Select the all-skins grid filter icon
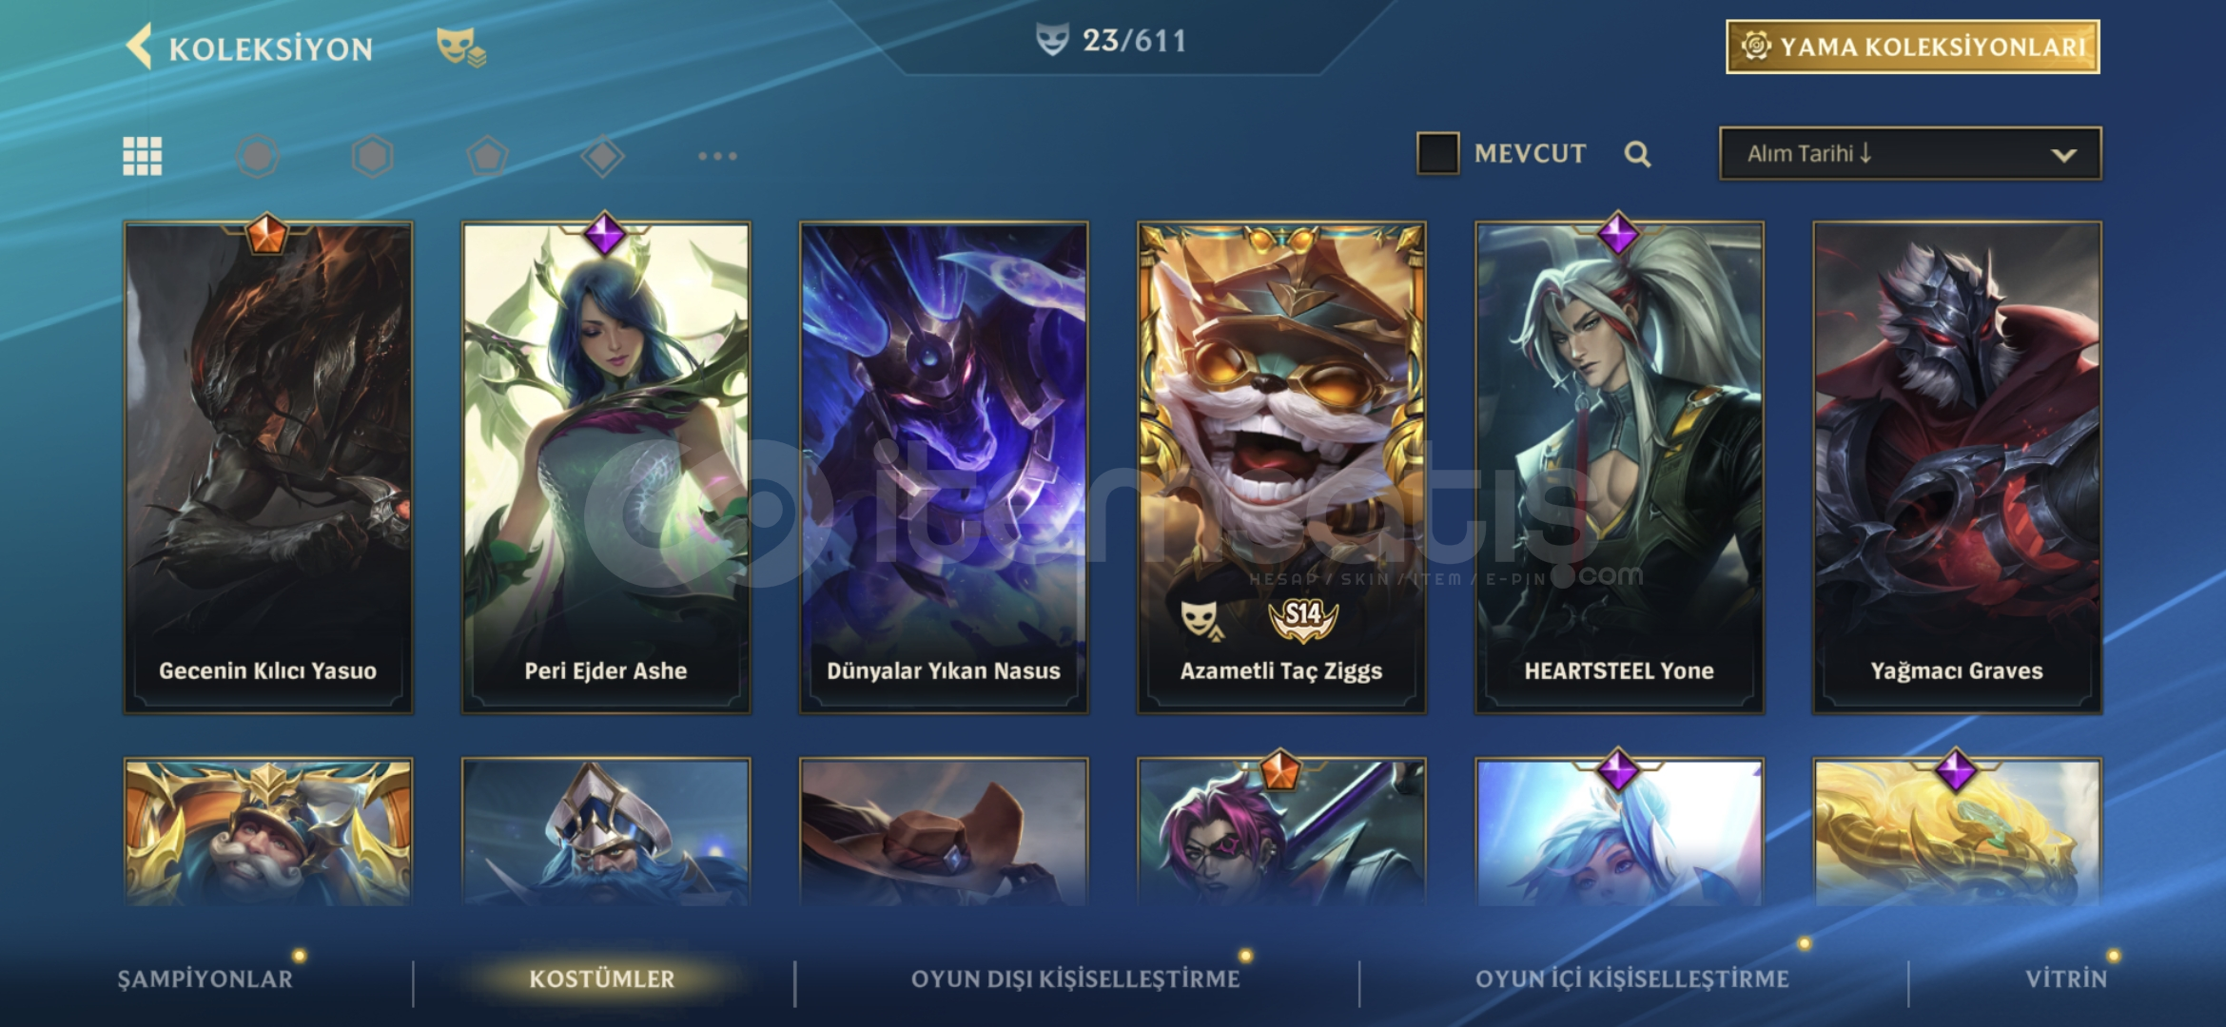Screen dimensions: 2226x1027 tap(143, 156)
